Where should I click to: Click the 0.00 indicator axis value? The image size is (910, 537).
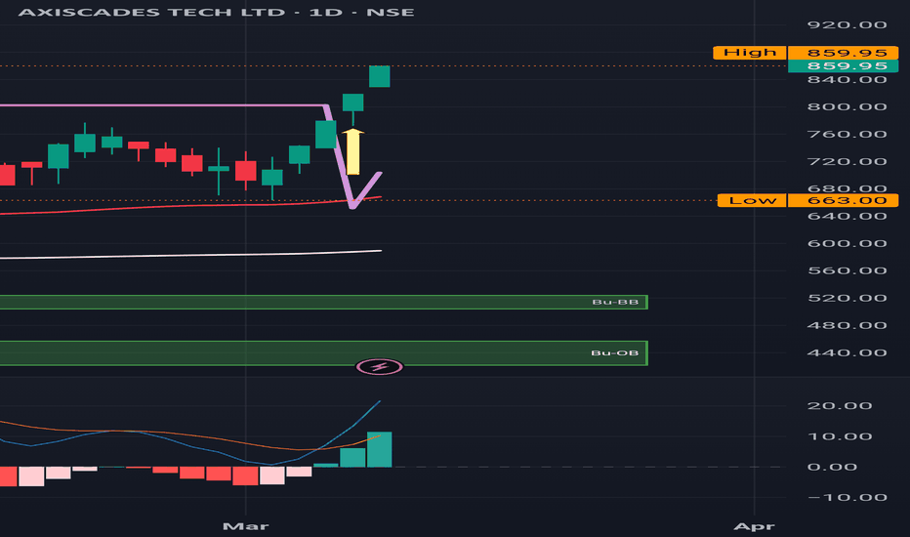click(x=832, y=467)
